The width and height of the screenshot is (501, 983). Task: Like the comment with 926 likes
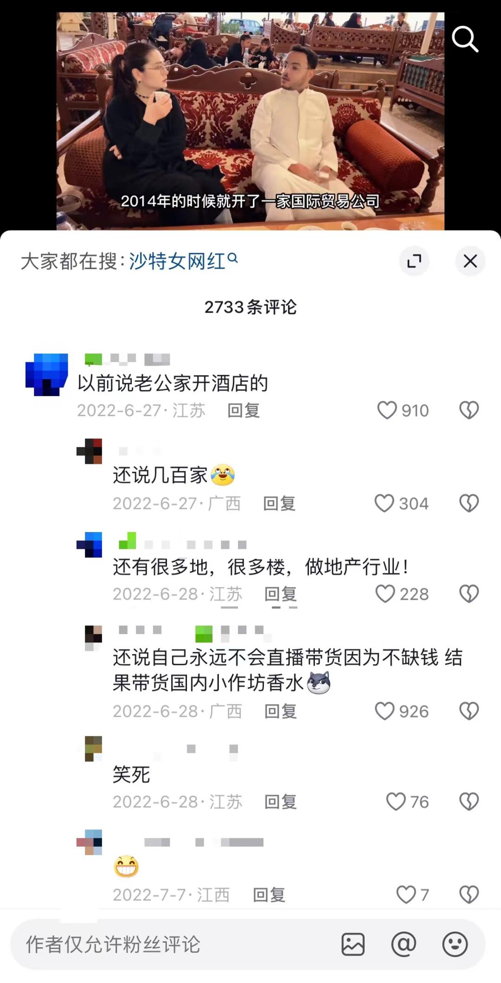pyautogui.click(x=385, y=711)
